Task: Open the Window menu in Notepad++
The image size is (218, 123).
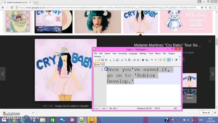Action: pos(98,56)
